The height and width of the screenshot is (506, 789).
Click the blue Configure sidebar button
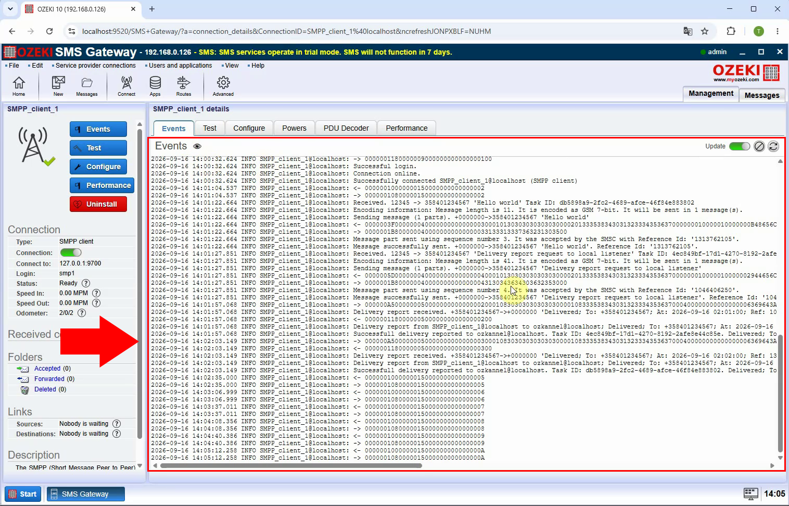click(x=98, y=167)
